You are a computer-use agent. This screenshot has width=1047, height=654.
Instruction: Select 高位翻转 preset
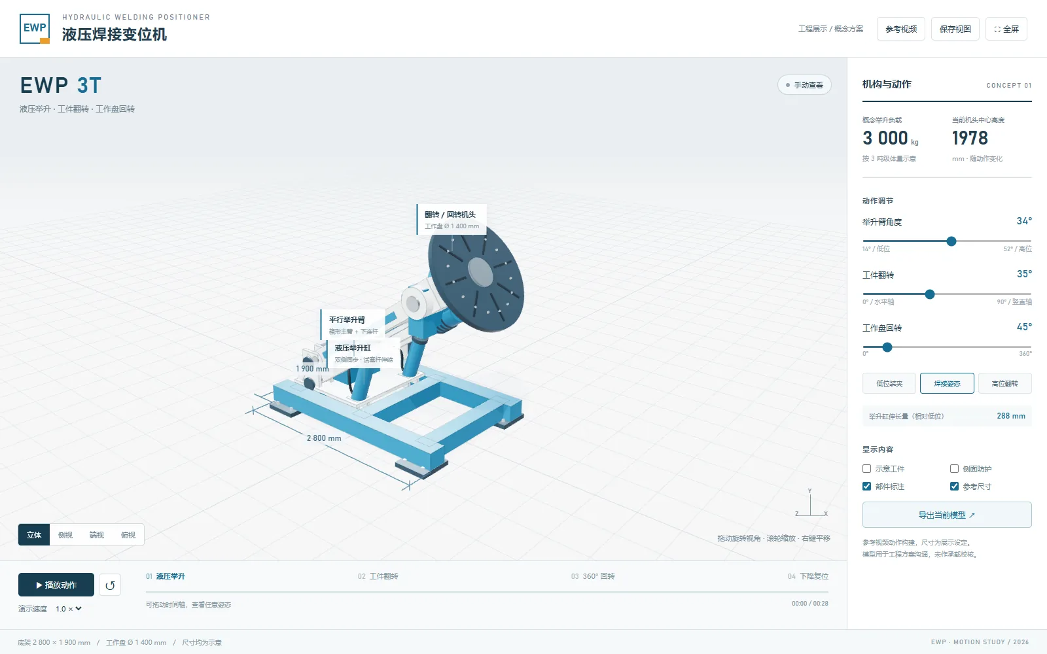click(x=1005, y=383)
